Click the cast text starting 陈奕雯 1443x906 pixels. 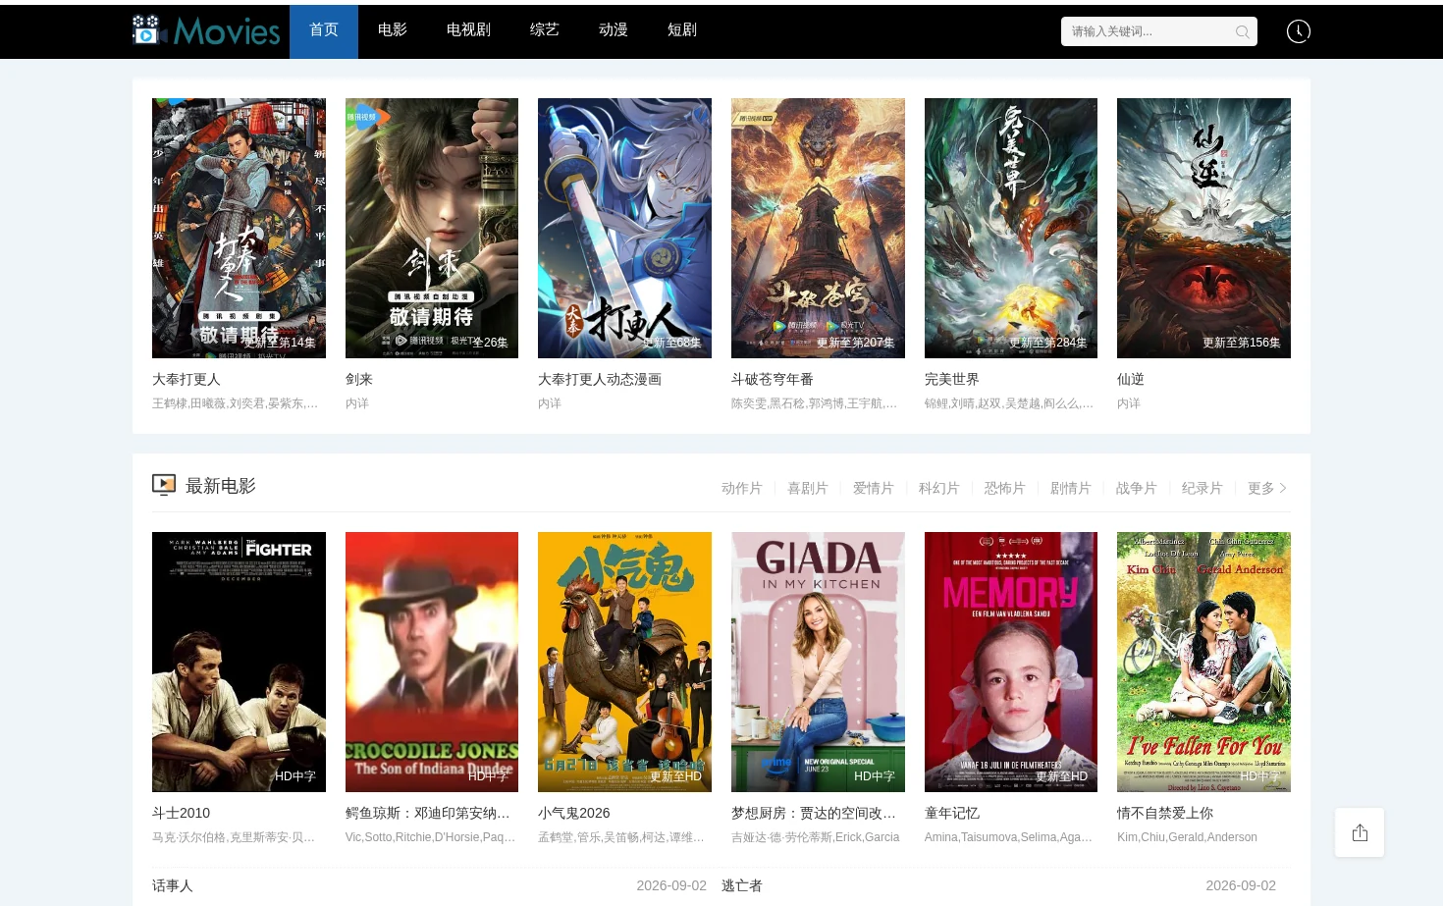pyautogui.click(x=815, y=403)
